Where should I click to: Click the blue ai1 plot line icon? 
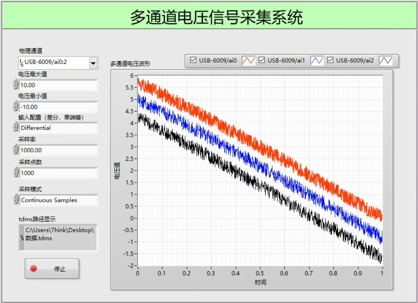pos(317,61)
